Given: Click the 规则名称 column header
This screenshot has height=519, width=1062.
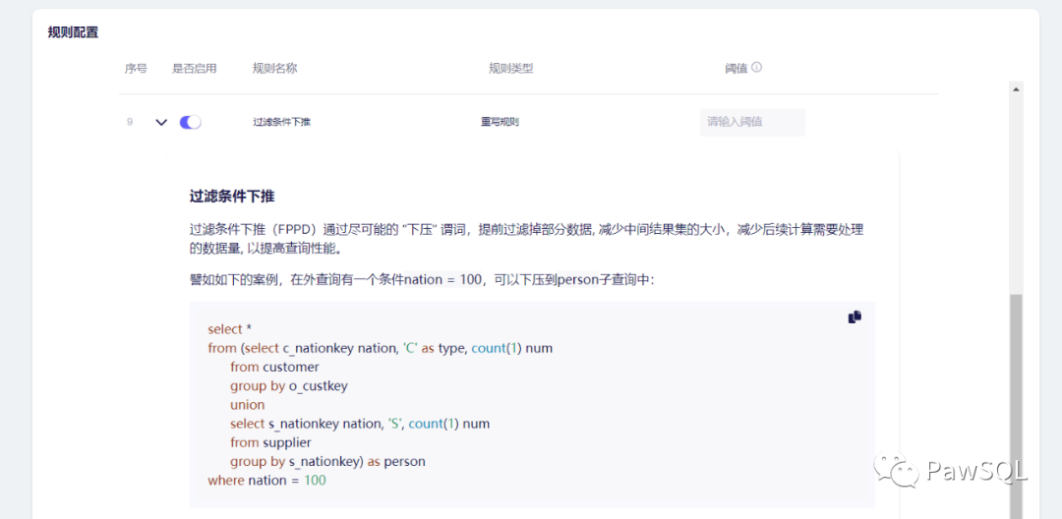Looking at the screenshot, I should tap(275, 68).
